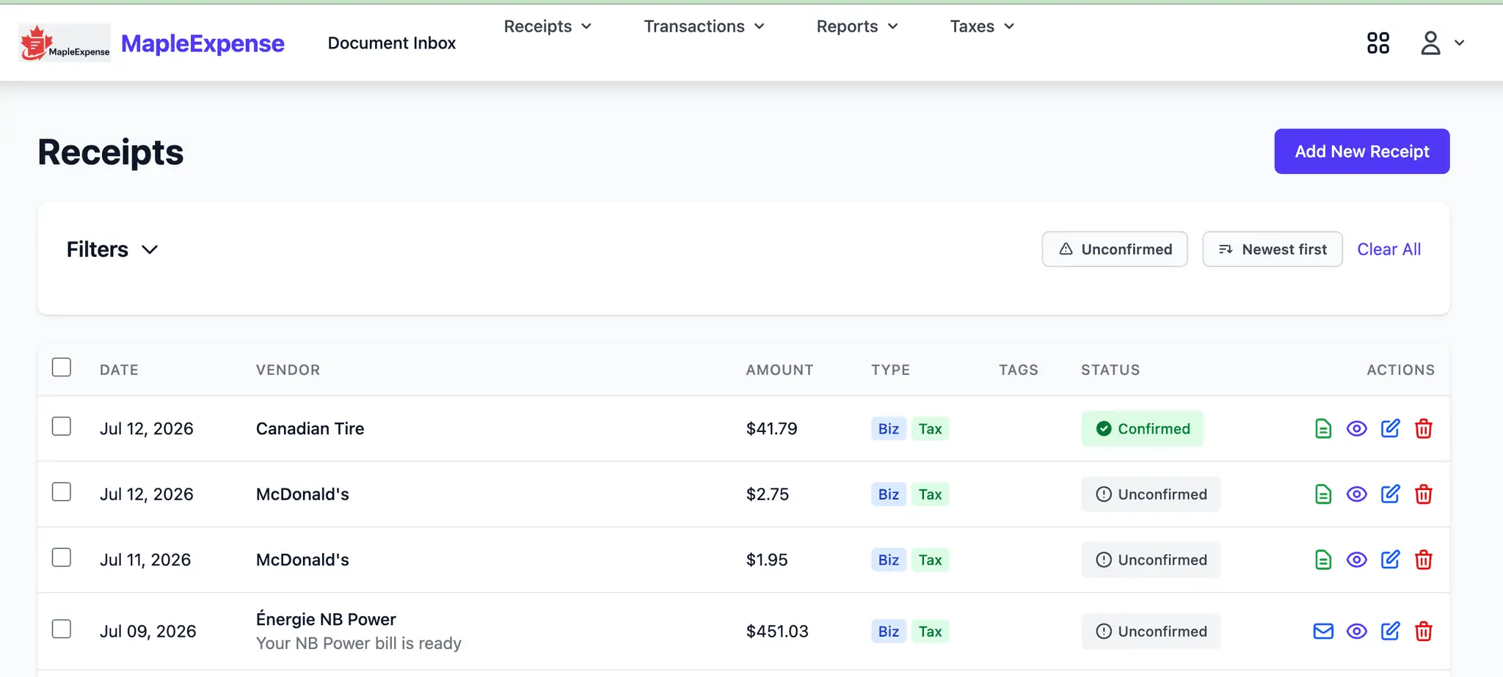This screenshot has height=677, width=1503.
Task: Click the MapleExpense brand link
Action: 203,43
